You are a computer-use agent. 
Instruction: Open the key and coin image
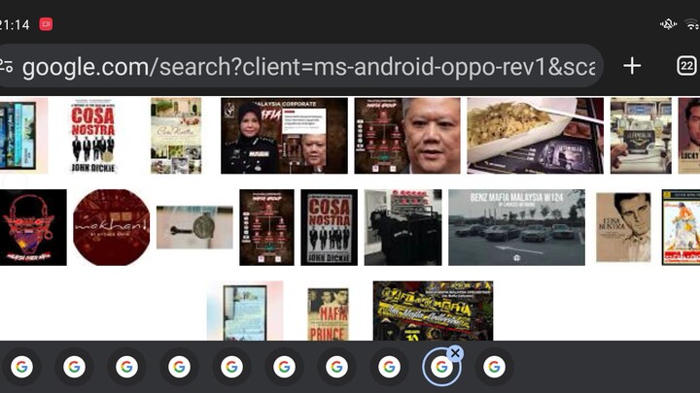pos(194,227)
